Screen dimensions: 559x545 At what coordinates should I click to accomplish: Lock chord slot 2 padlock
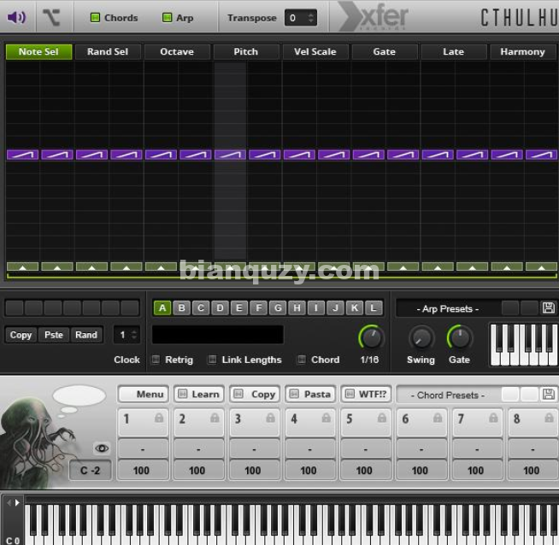coord(215,418)
